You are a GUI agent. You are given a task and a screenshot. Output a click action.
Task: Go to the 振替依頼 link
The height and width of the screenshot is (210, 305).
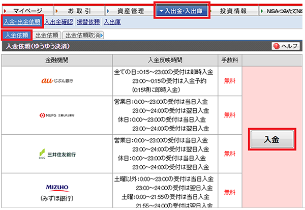coord(88,21)
